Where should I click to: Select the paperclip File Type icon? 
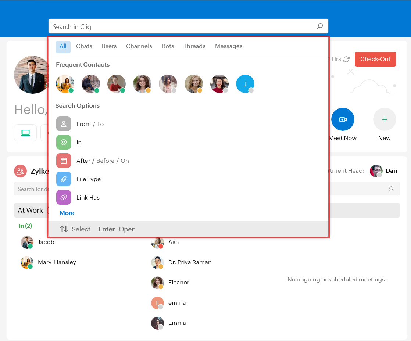64,179
